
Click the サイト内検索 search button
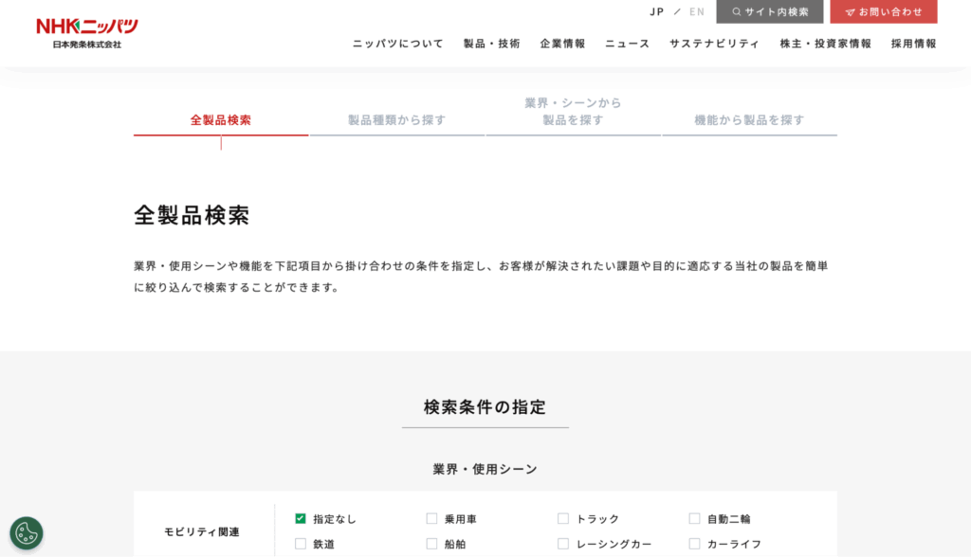click(770, 12)
